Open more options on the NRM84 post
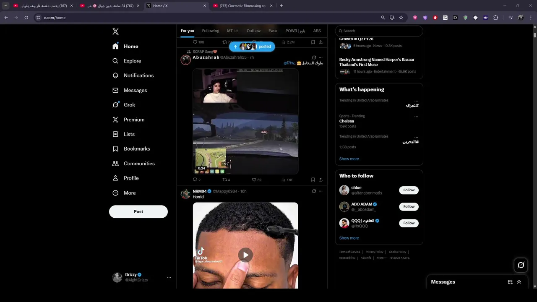This screenshot has width=537, height=302. pyautogui.click(x=321, y=191)
